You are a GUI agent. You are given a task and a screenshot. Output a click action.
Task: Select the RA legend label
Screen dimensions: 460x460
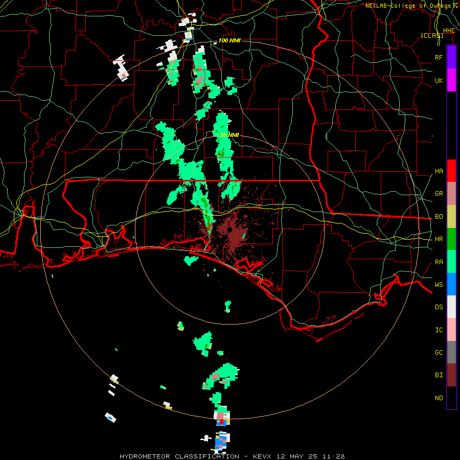[439, 262]
